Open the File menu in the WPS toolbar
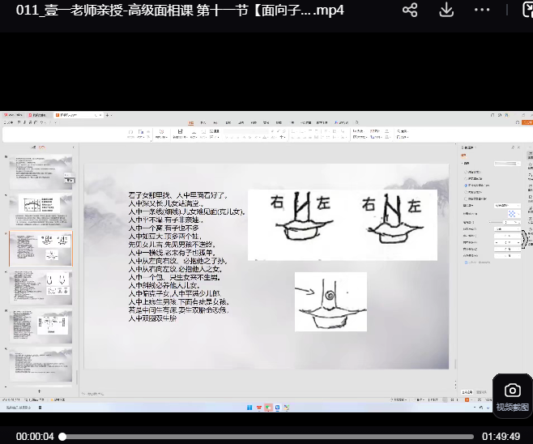The image size is (533, 444). 8,122
